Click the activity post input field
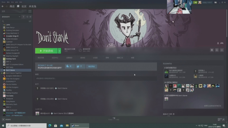Image resolution: width=228 pixels, height=128 pixels. (96, 78)
